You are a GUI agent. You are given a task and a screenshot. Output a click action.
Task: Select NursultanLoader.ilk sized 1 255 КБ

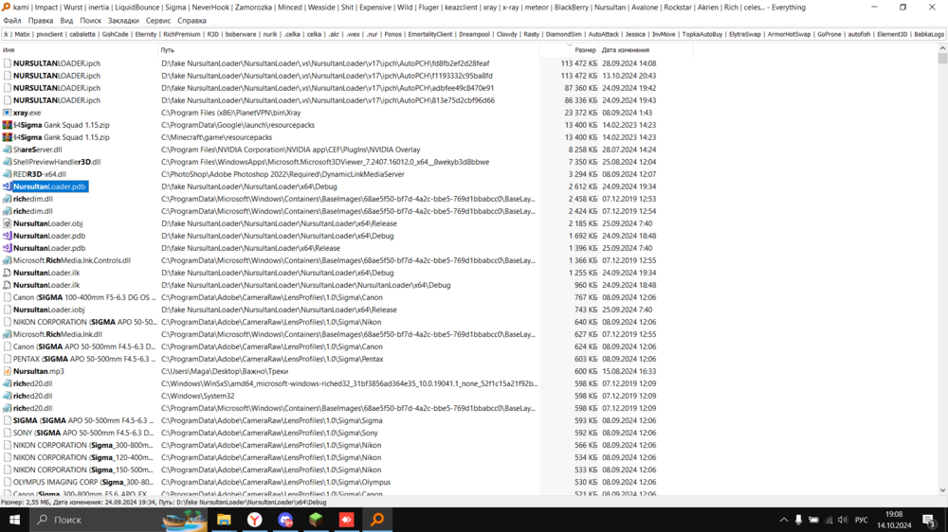click(x=46, y=273)
